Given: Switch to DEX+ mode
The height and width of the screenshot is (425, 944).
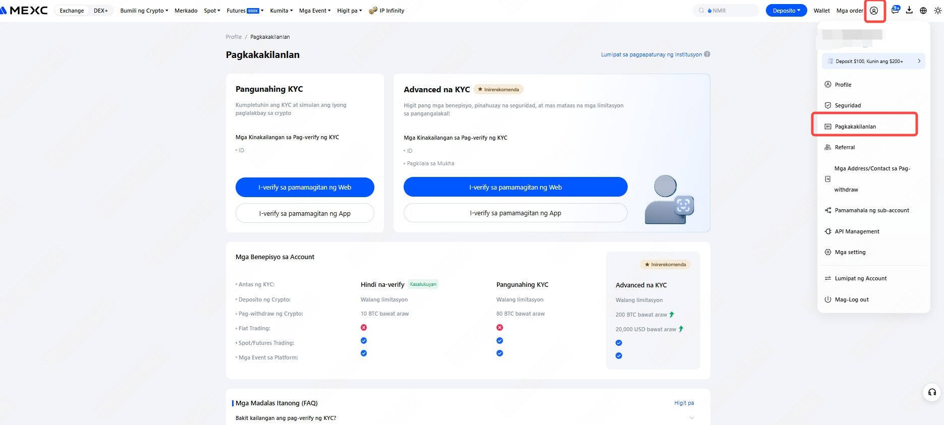Looking at the screenshot, I should tap(100, 11).
